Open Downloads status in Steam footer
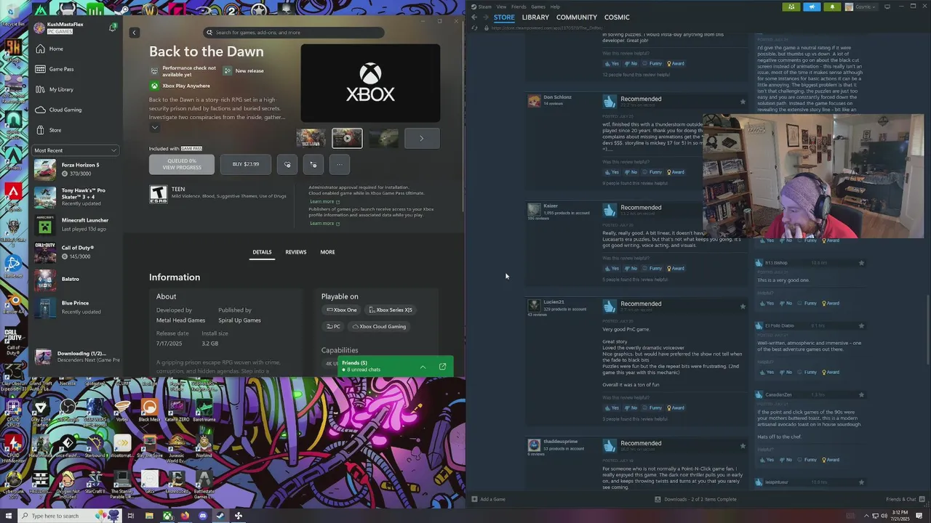 tap(695, 499)
